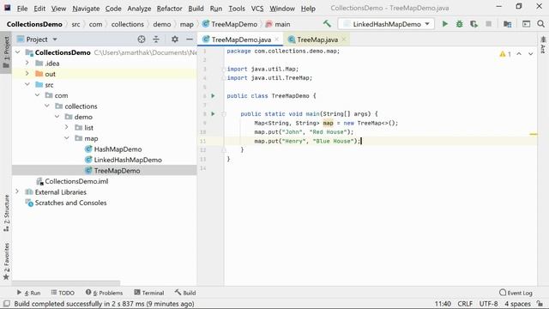
Task: Expand the list package
Action: point(67,127)
